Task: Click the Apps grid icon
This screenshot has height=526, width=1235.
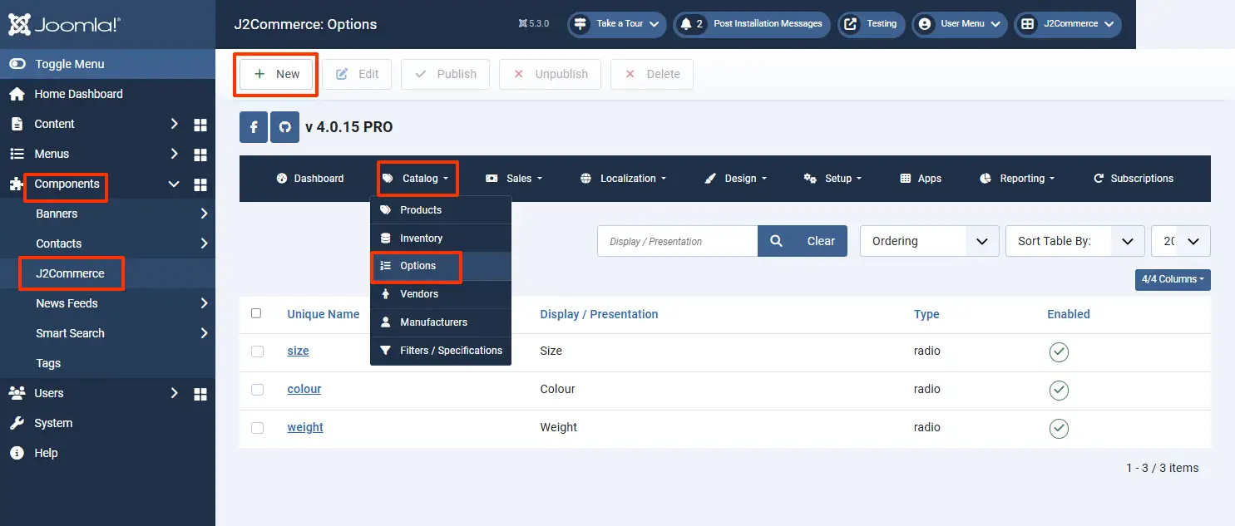Action: (x=906, y=179)
